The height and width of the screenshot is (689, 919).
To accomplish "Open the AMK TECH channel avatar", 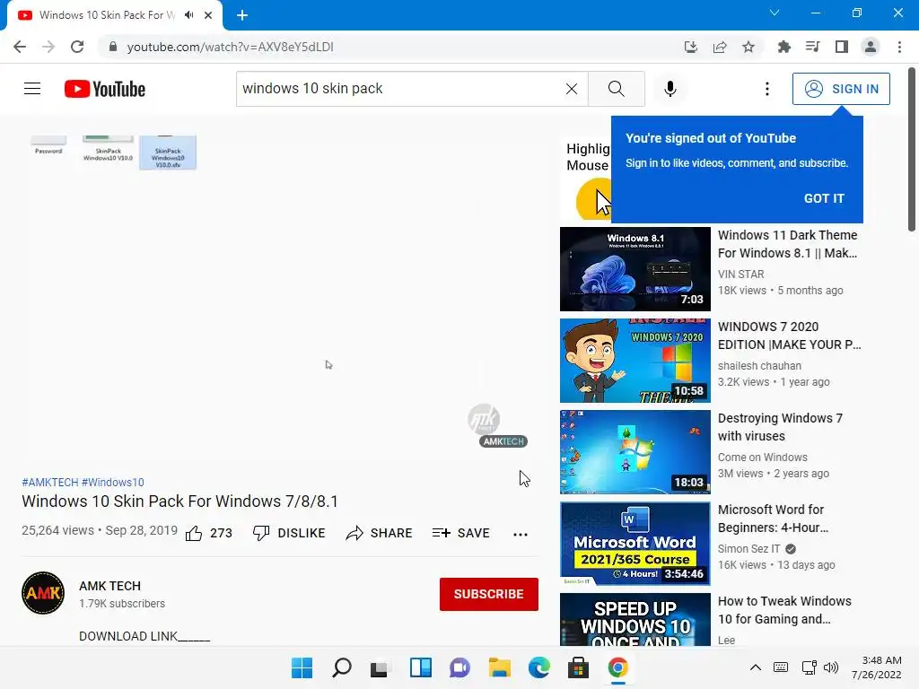I will click(x=43, y=593).
